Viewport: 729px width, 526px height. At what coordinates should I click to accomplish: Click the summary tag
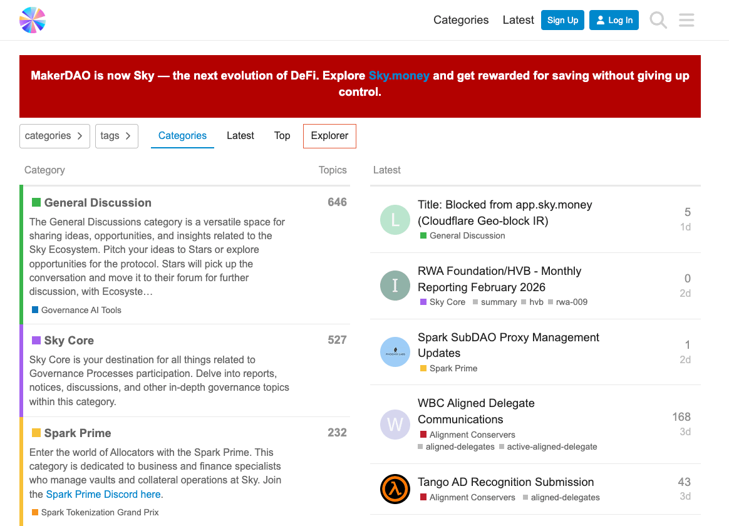tap(495, 302)
